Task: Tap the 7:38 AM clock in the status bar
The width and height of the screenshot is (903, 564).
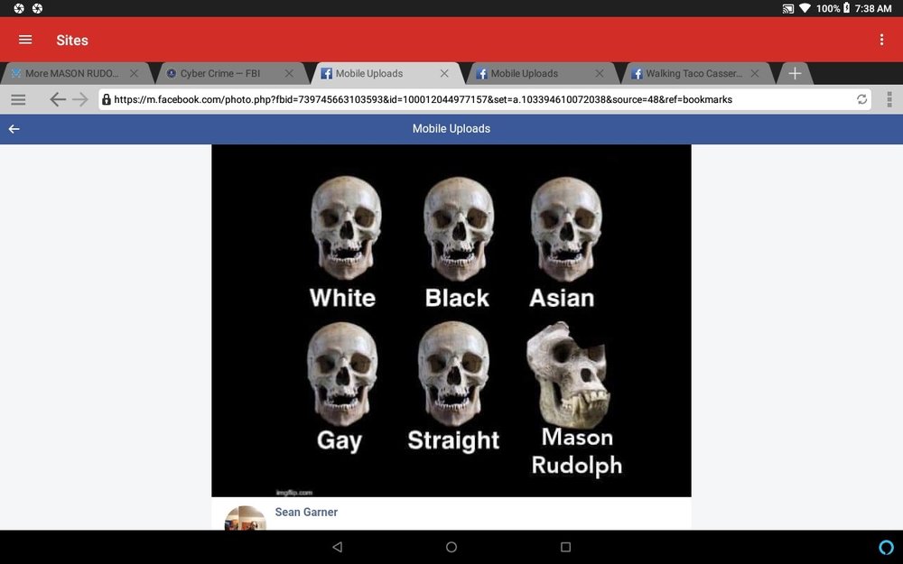Action: point(873,9)
